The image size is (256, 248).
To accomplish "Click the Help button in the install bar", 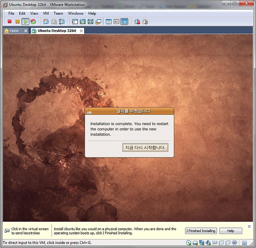I will pos(231,231).
